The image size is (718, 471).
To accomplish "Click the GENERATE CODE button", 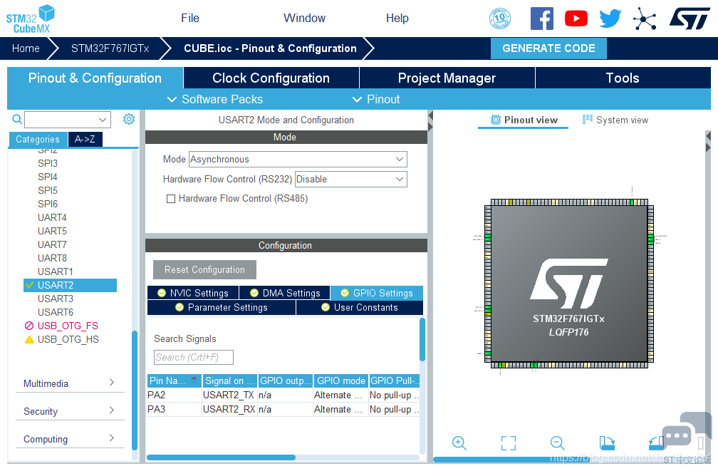I will click(x=548, y=48).
